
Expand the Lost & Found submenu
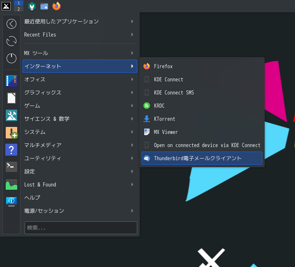coord(80,184)
